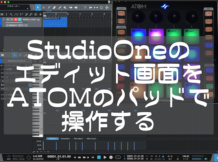Click the plus icon below velocity lane
This screenshot has width=218, height=162.
(x=38, y=152)
